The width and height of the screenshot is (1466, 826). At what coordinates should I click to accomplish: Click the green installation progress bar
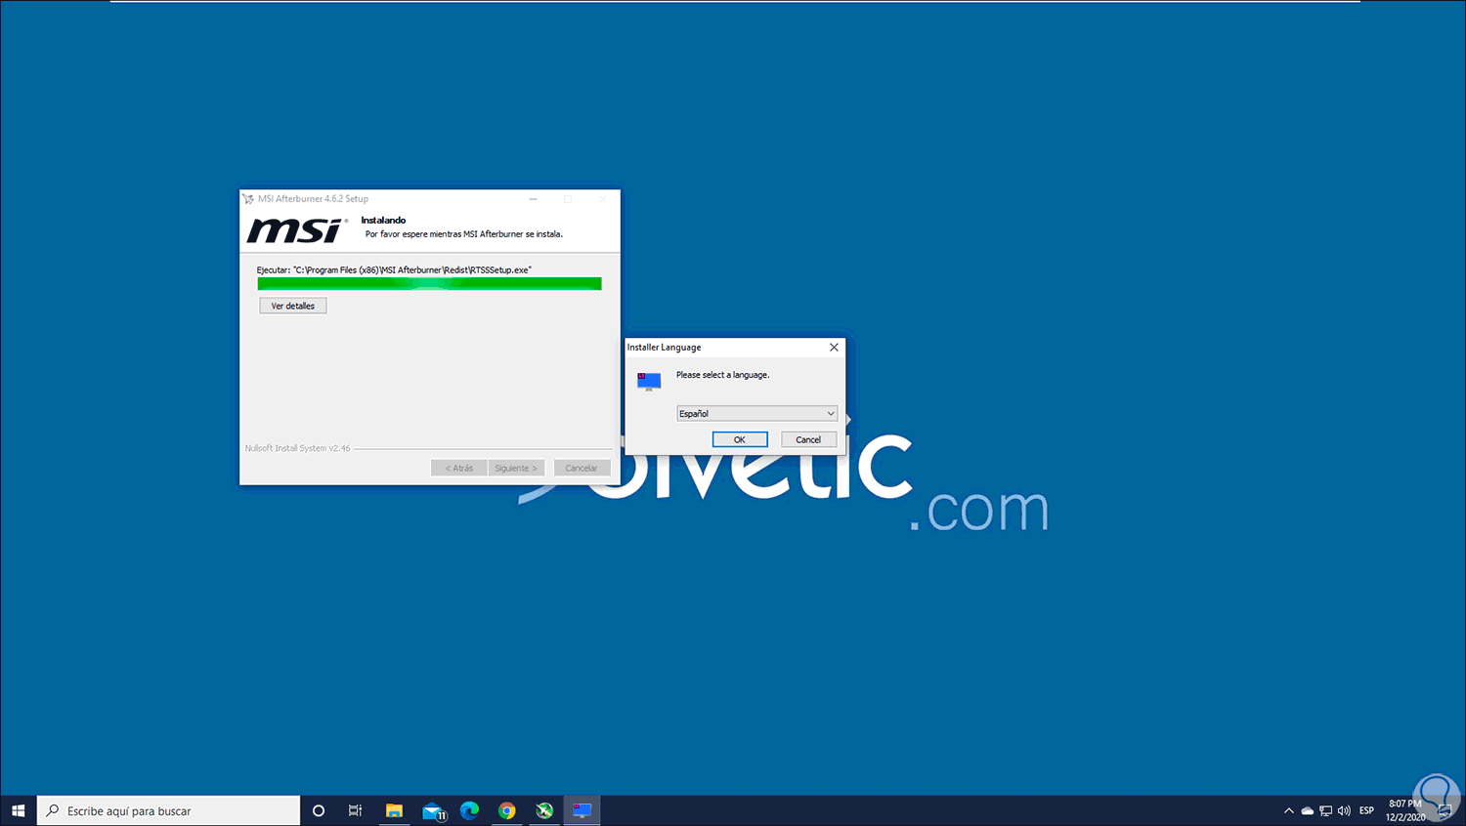click(x=429, y=283)
